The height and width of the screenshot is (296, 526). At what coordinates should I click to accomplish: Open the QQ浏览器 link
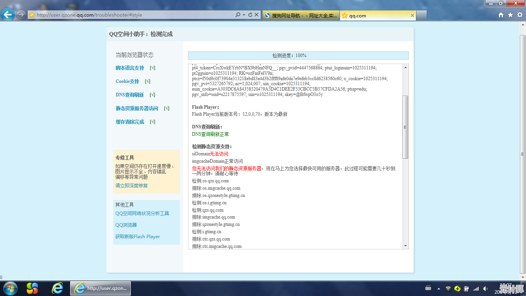tap(126, 225)
